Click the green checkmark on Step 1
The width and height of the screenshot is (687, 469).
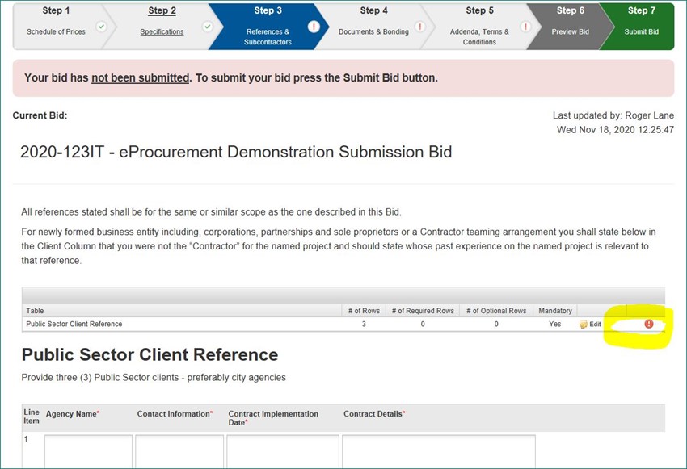[101, 27]
